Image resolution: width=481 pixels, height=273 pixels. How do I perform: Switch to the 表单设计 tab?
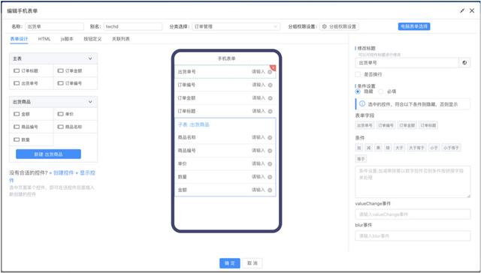pos(19,39)
